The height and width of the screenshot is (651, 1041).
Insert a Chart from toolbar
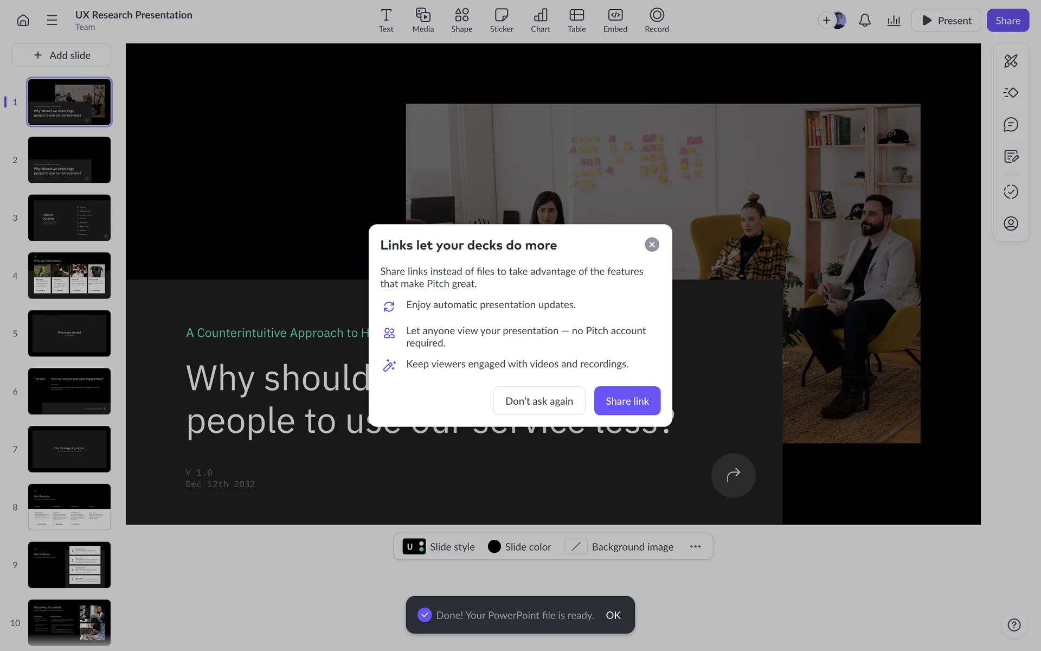[540, 20]
